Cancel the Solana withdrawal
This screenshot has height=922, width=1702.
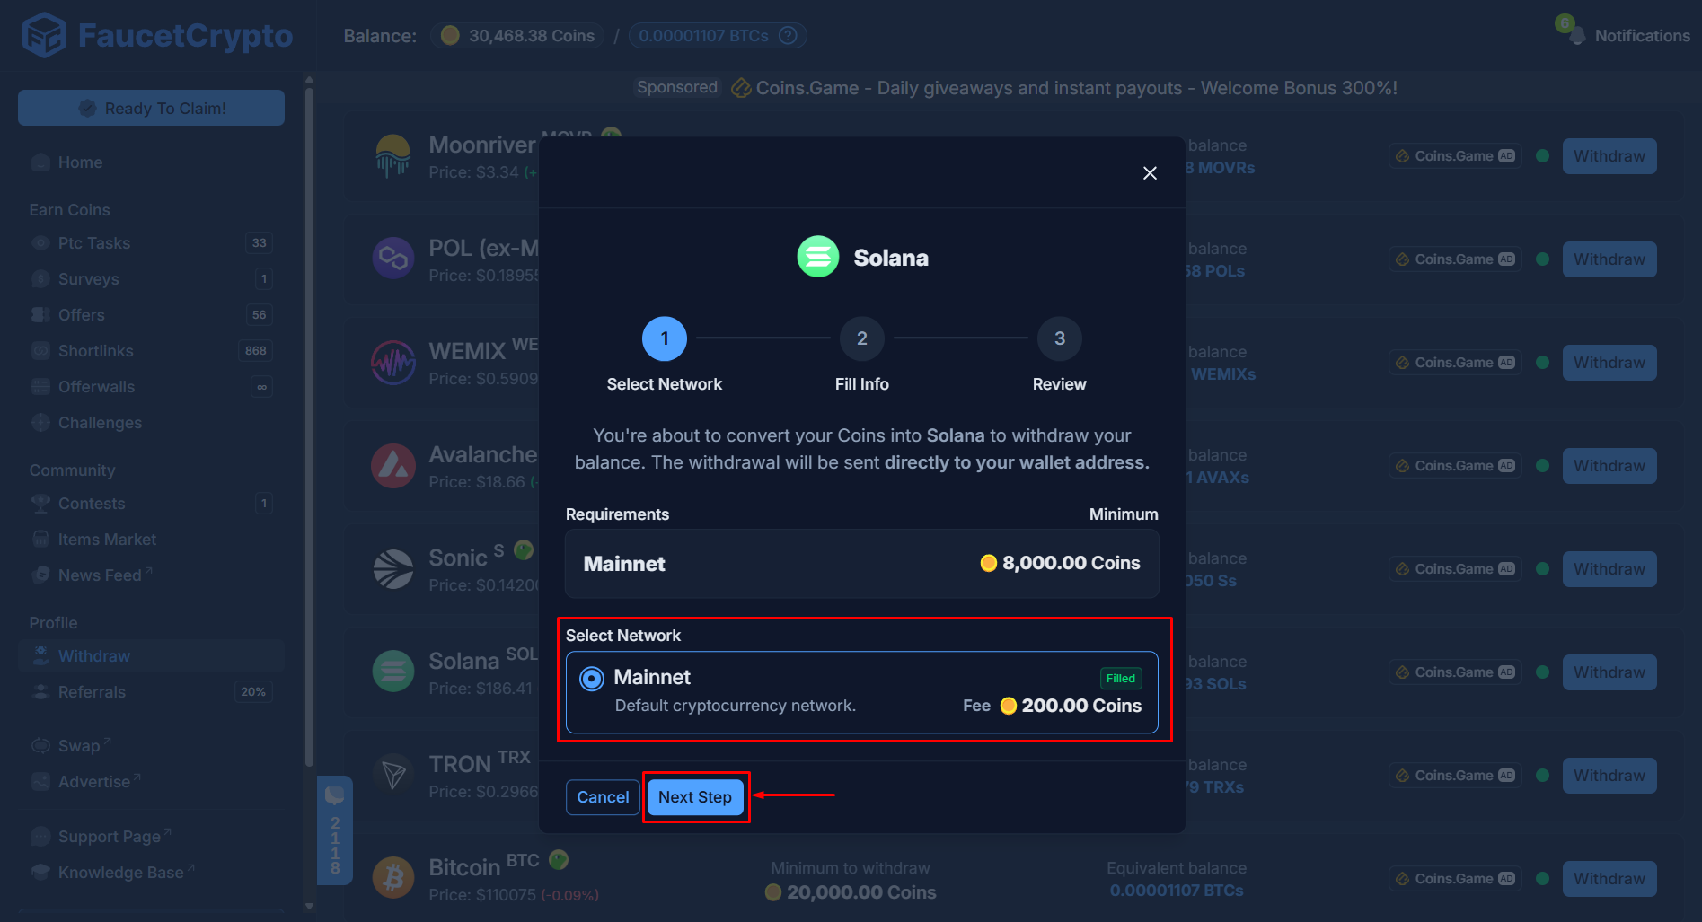click(x=602, y=796)
